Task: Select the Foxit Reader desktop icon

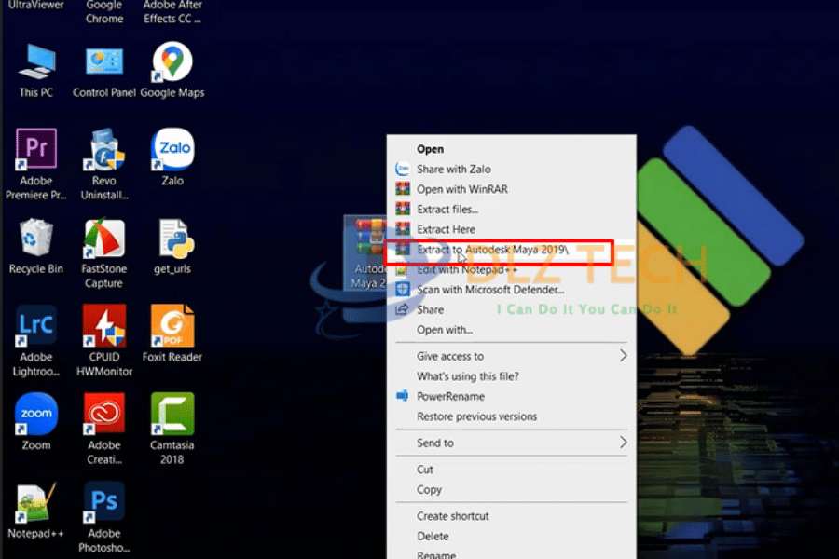Action: (172, 327)
